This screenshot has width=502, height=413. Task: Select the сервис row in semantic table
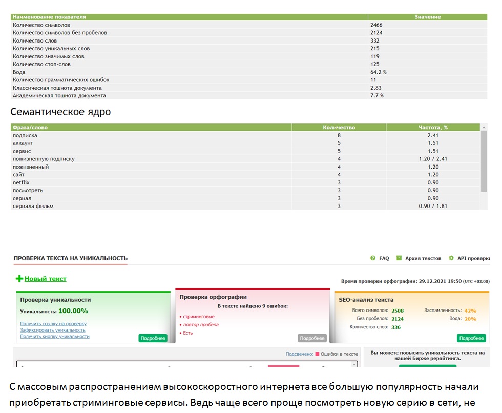tap(245, 151)
